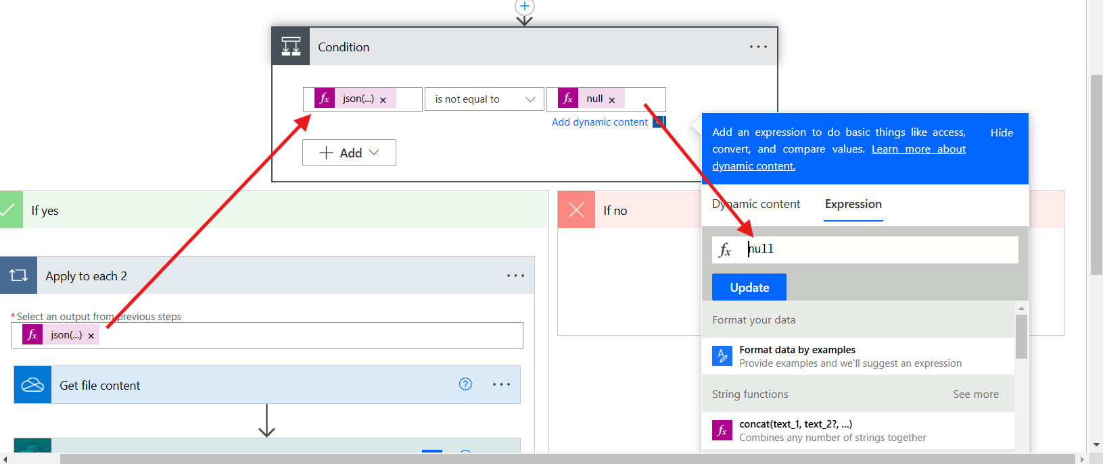Click the insert step plus icon above Condition

[x=525, y=6]
